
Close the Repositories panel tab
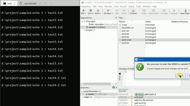point(94,18)
